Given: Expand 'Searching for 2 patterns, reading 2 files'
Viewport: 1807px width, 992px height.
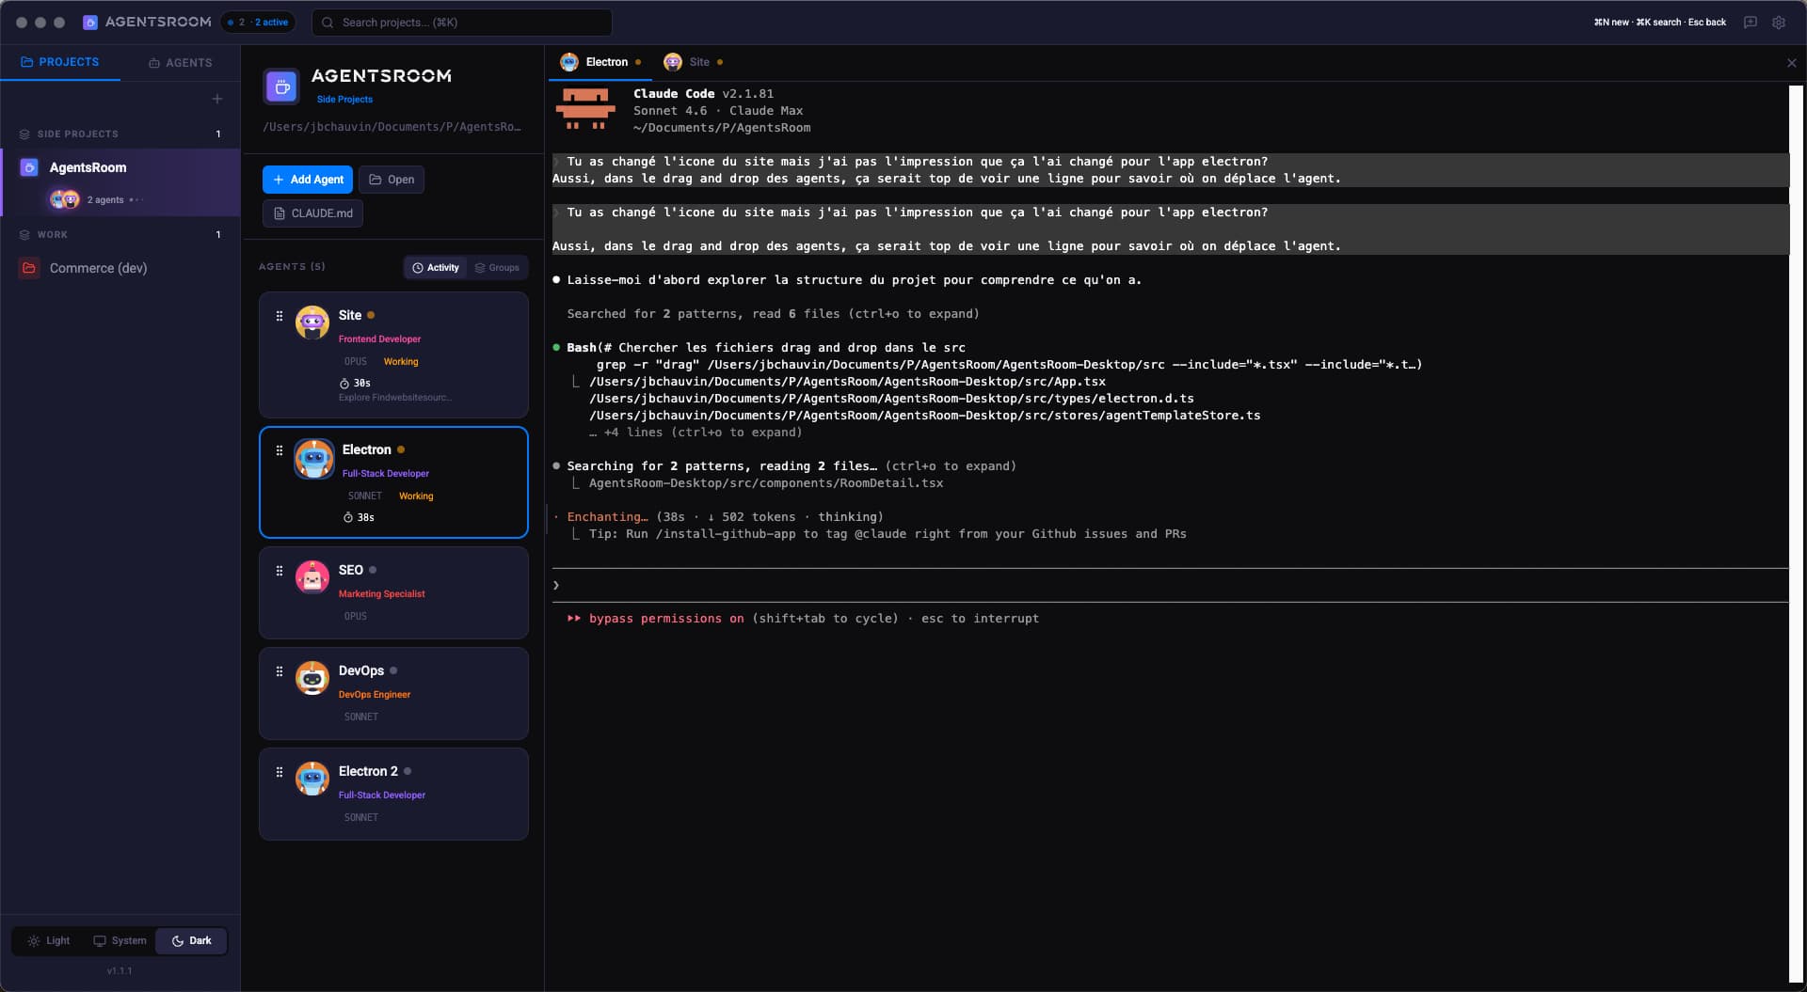Looking at the screenshot, I should [787, 465].
